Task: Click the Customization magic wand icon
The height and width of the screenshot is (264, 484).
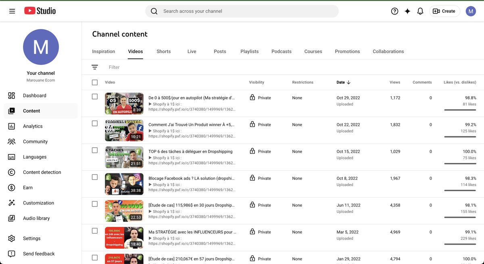Action: pyautogui.click(x=12, y=203)
